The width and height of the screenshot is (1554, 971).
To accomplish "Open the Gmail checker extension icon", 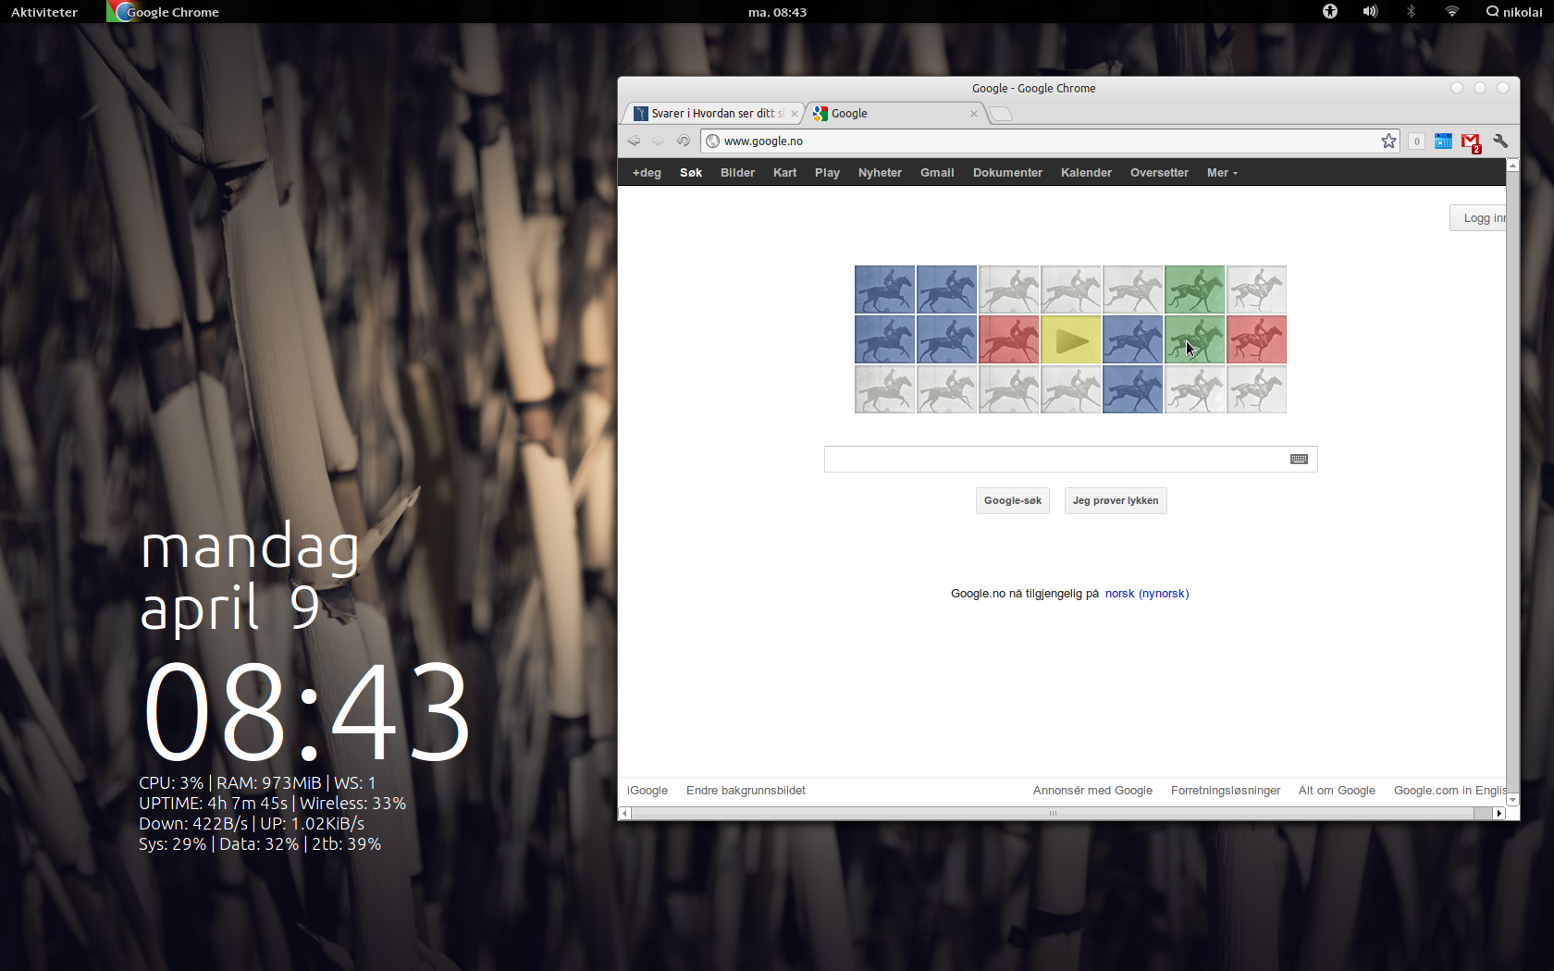I will [x=1471, y=141].
